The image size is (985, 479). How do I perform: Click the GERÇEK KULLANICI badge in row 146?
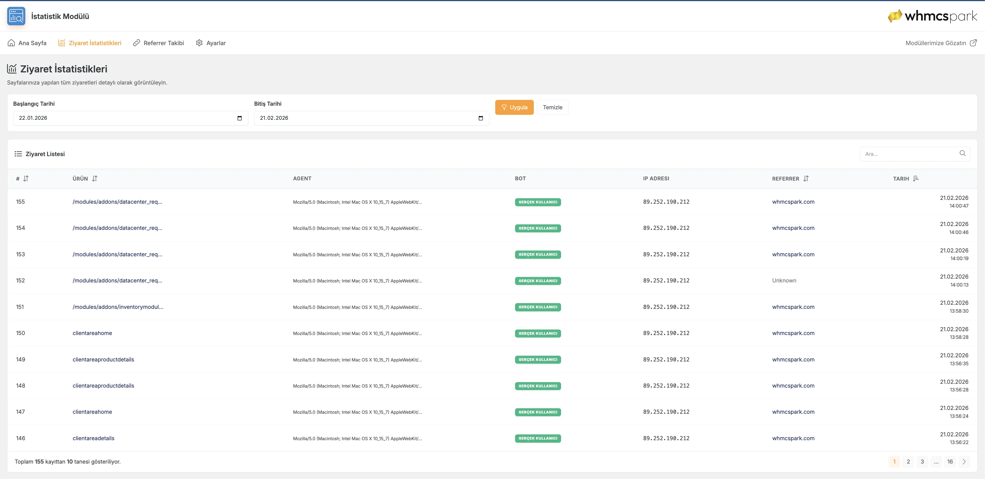pos(538,439)
